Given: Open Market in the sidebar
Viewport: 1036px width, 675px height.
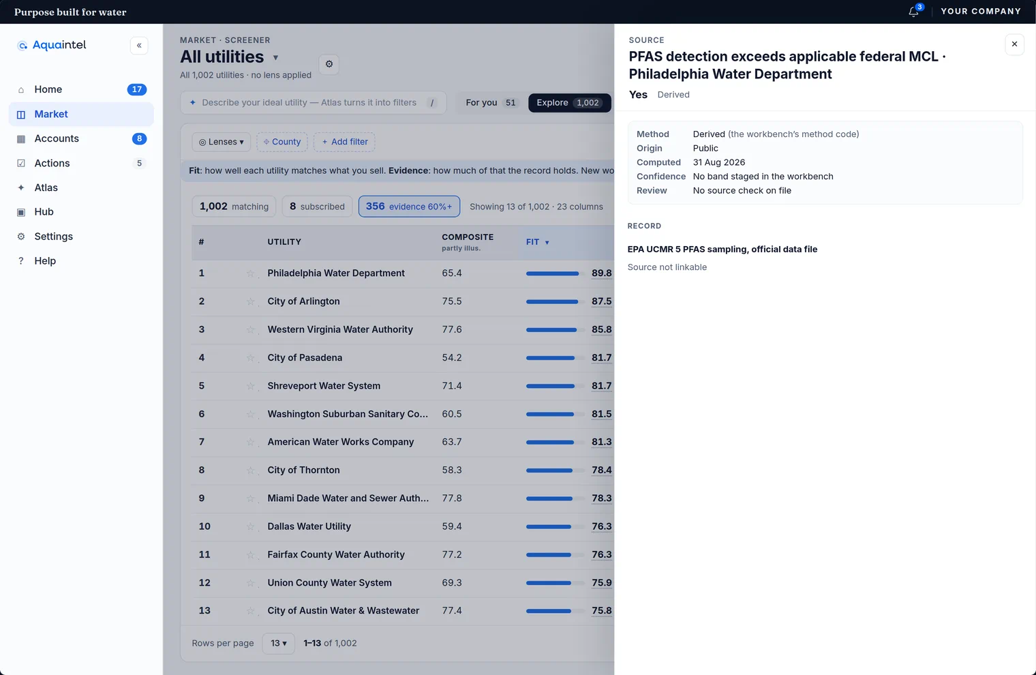Looking at the screenshot, I should [x=81, y=115].
